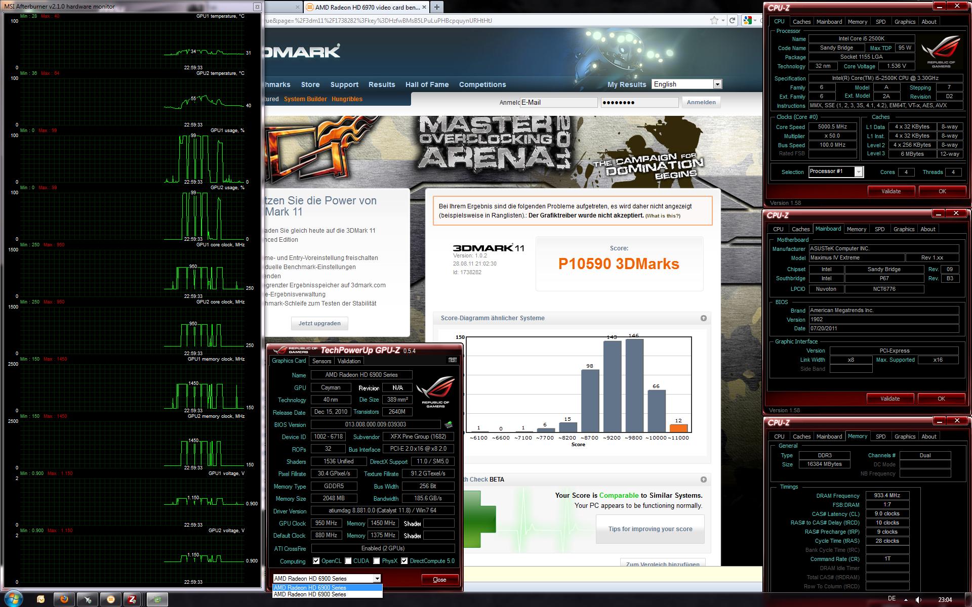Open the search engine dropdown arrow
The width and height of the screenshot is (972, 607).
click(x=755, y=20)
